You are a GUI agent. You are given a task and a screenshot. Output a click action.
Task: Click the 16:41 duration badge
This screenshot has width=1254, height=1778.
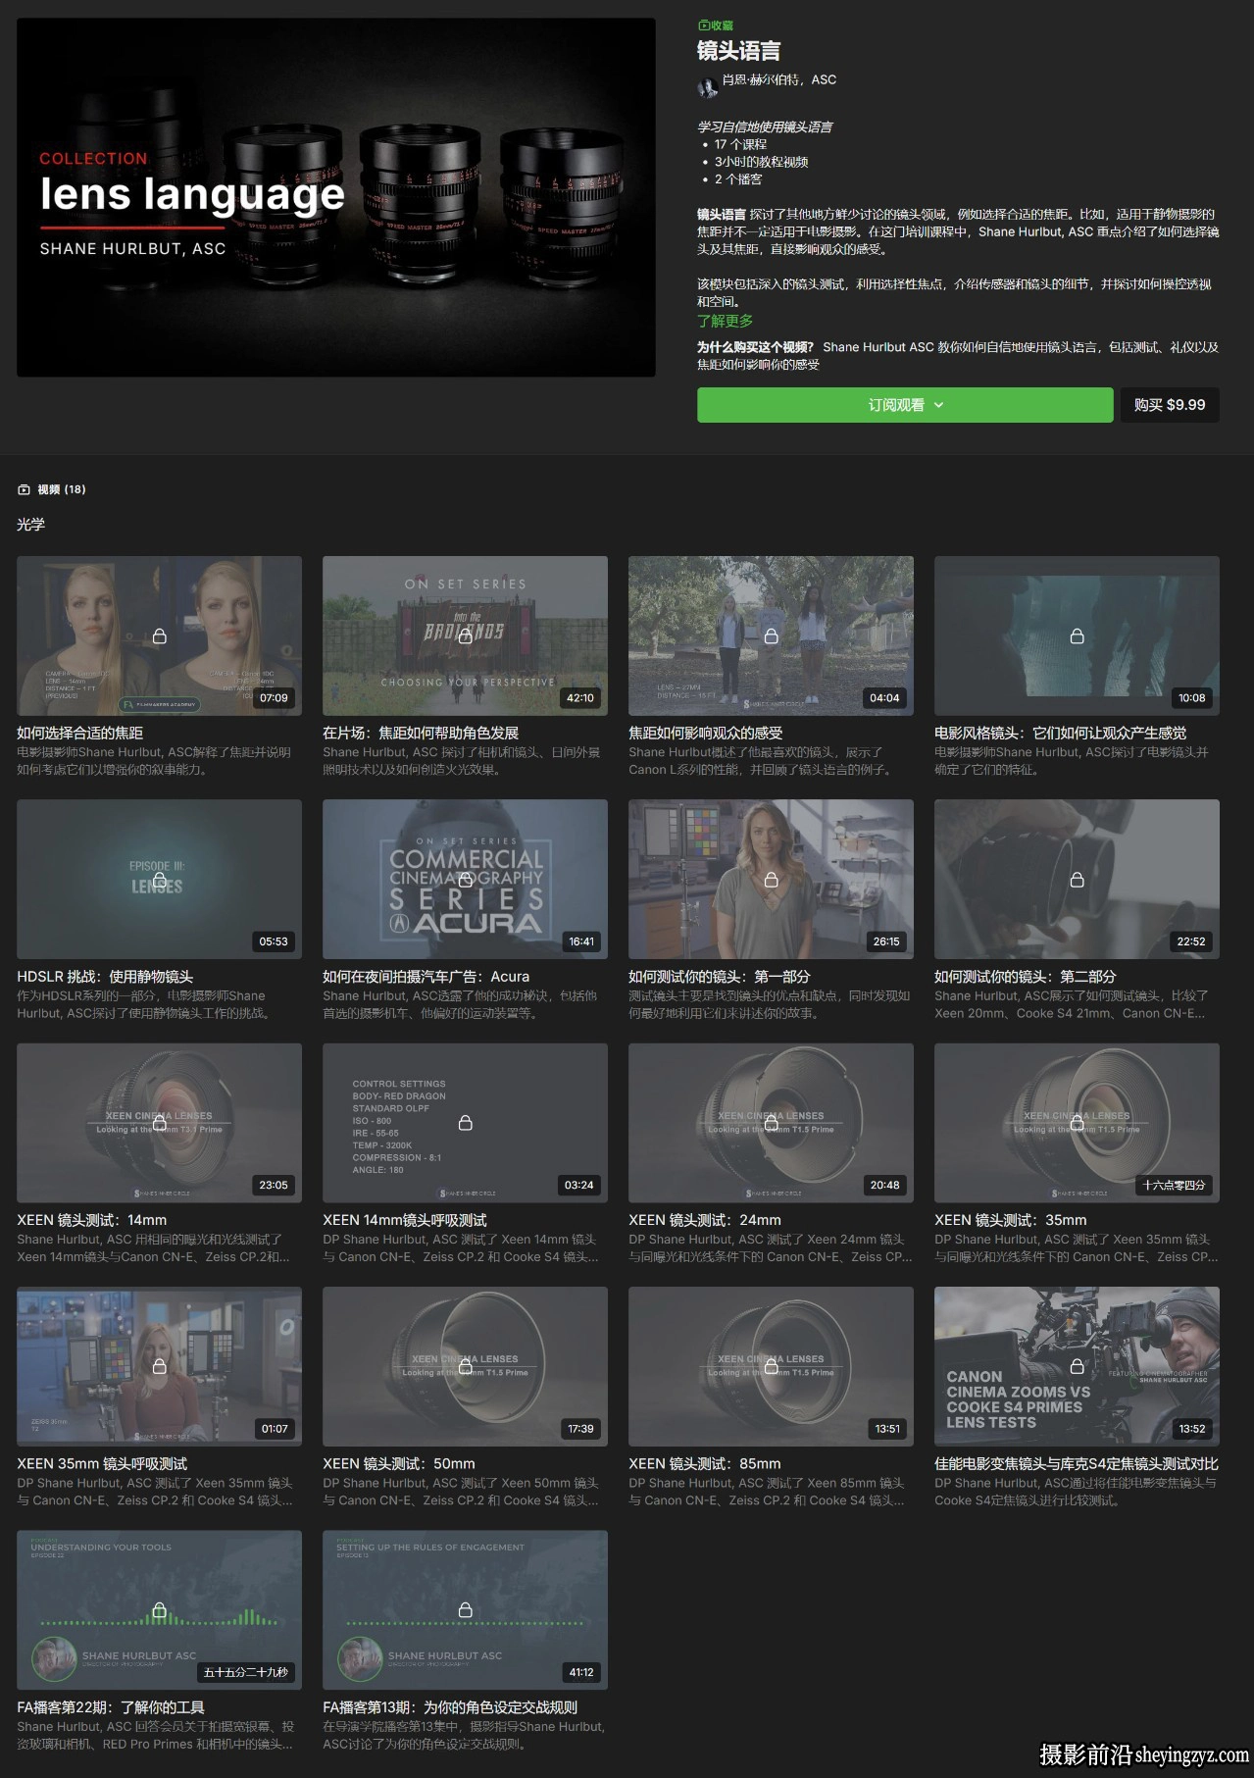click(x=581, y=941)
